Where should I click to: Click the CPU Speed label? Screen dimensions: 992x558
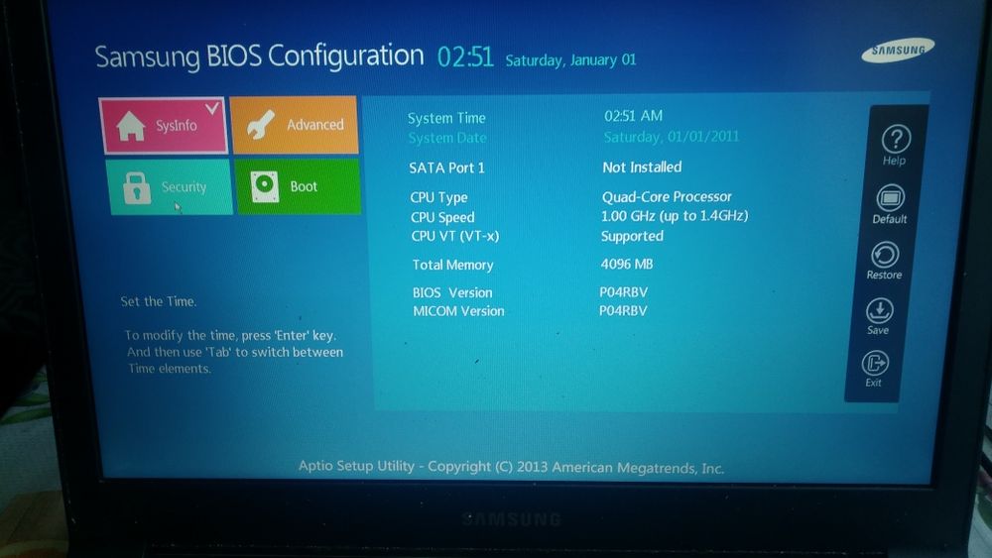coord(442,217)
